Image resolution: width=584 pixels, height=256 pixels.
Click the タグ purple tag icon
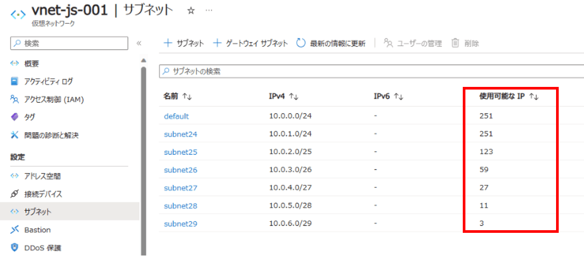pos(15,117)
